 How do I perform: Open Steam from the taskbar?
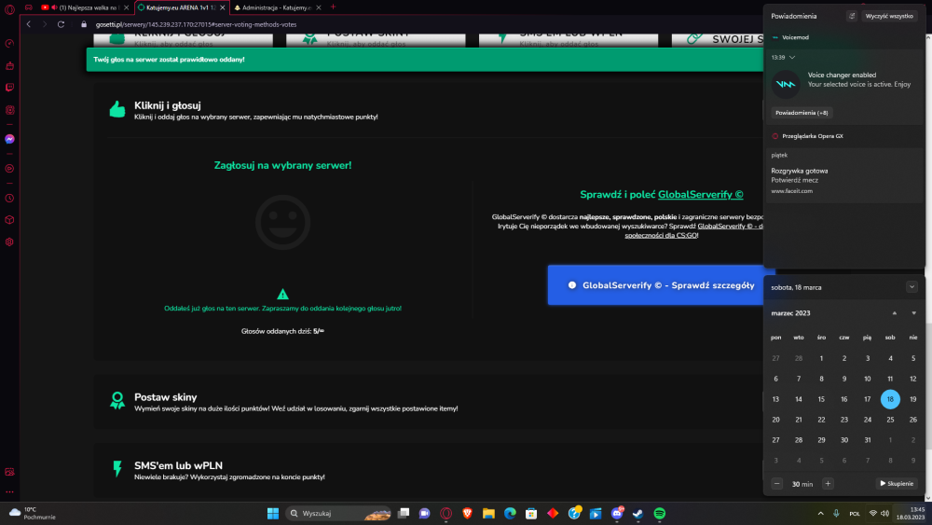[x=637, y=513]
